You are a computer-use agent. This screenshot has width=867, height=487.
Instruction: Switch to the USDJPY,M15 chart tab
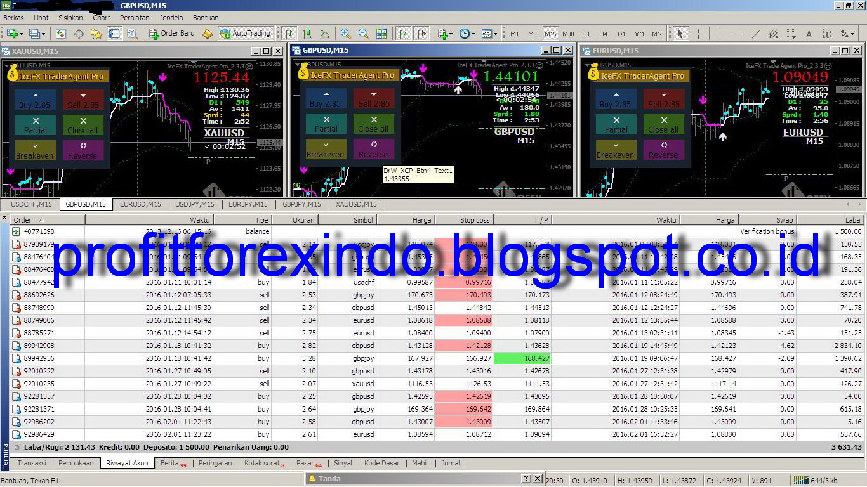(194, 204)
